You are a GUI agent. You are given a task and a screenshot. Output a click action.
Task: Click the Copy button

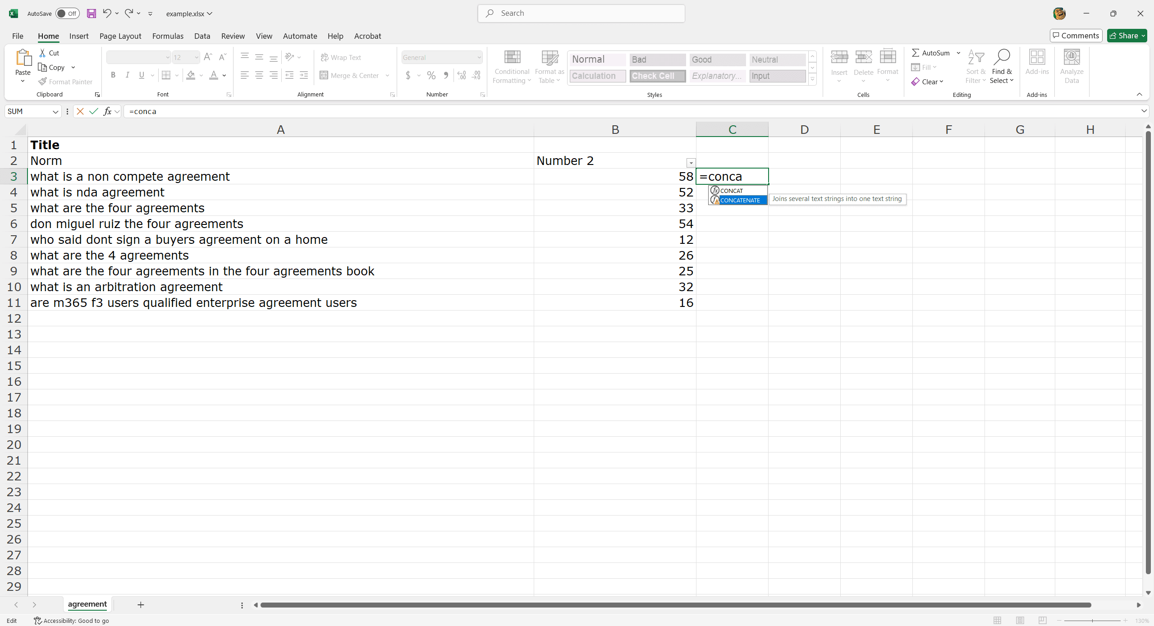[52, 67]
